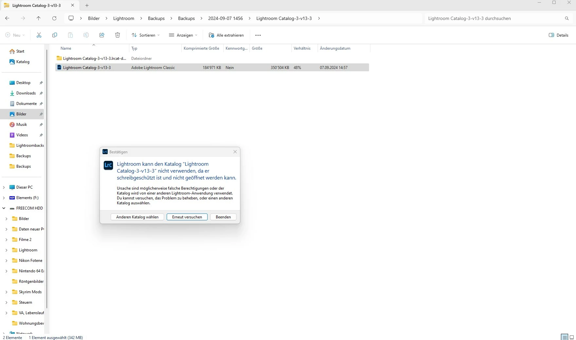Go up one folder level

[x=39, y=18]
